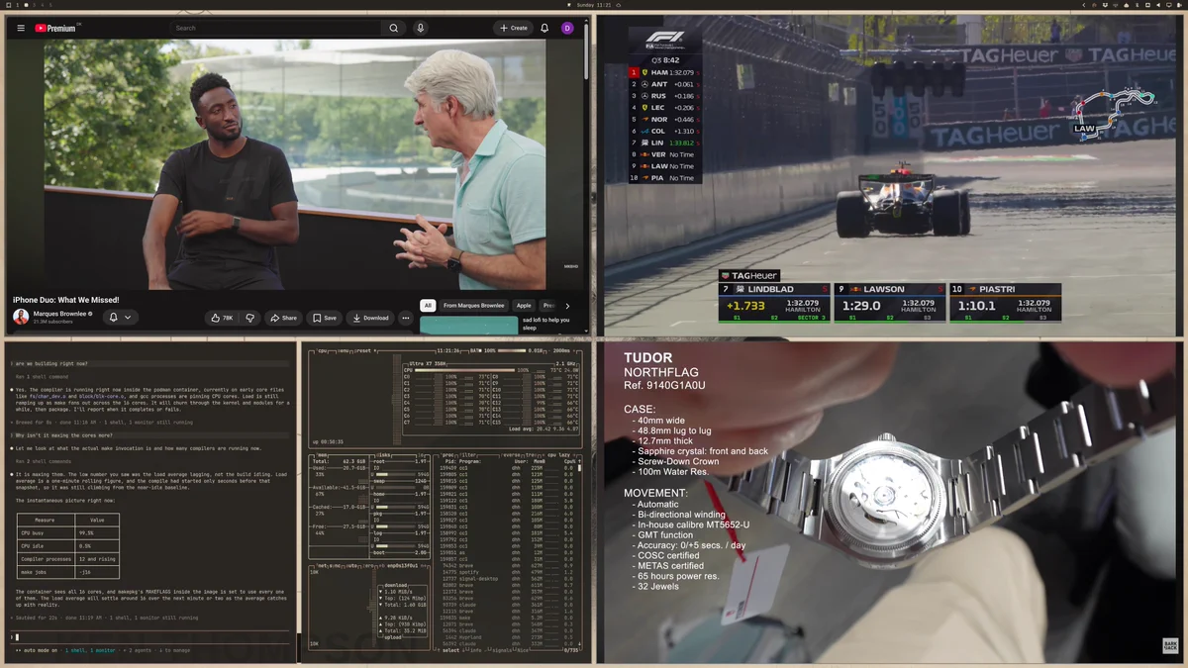1188x668 pixels.
Task: Select the Hyprland process row in btop
Action: [x=506, y=637]
